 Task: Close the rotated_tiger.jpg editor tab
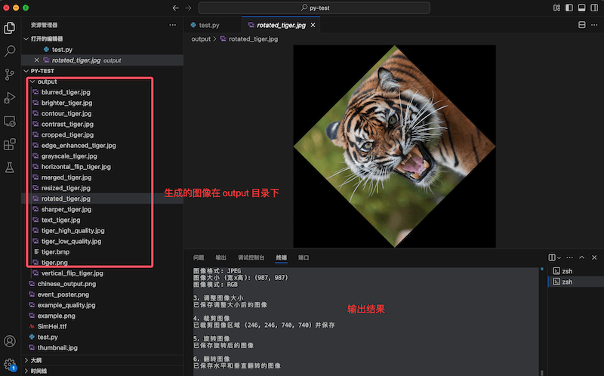point(313,25)
